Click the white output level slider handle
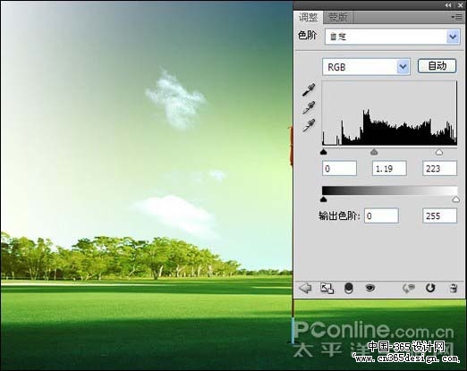Viewport: 467px width, 371px height. click(x=455, y=199)
